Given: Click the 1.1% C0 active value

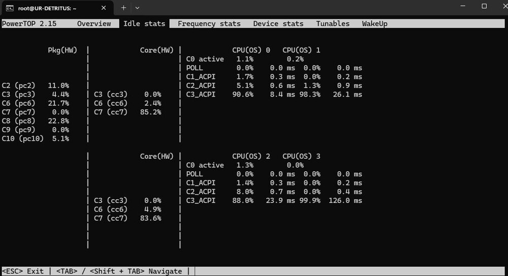Looking at the screenshot, I should (x=245, y=59).
